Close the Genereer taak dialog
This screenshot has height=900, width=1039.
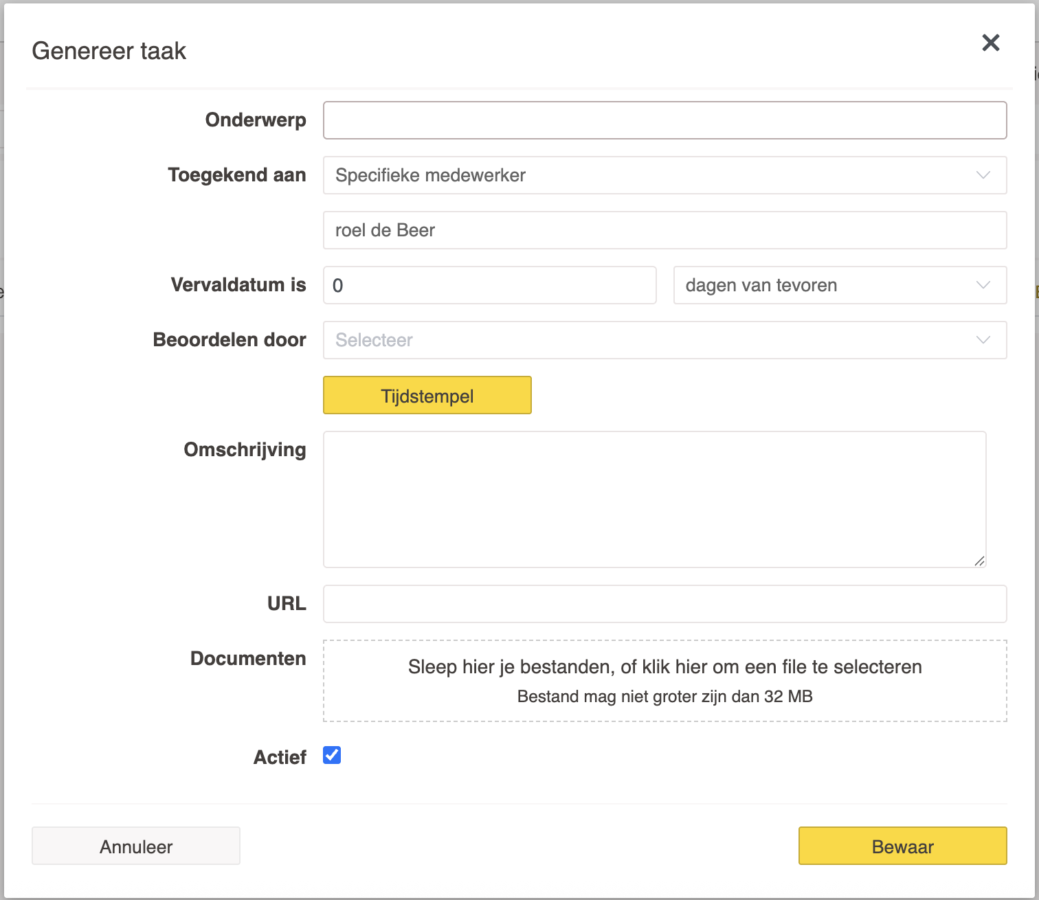(990, 43)
